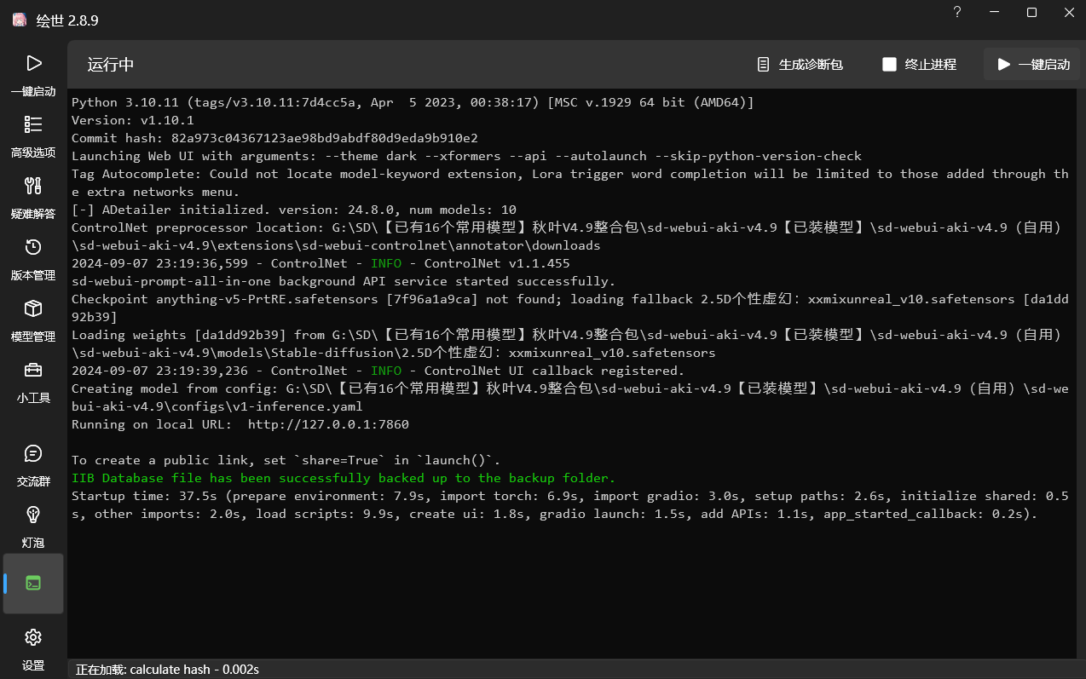Open the 小工具 toolbox page
The width and height of the screenshot is (1086, 679).
coord(33,382)
